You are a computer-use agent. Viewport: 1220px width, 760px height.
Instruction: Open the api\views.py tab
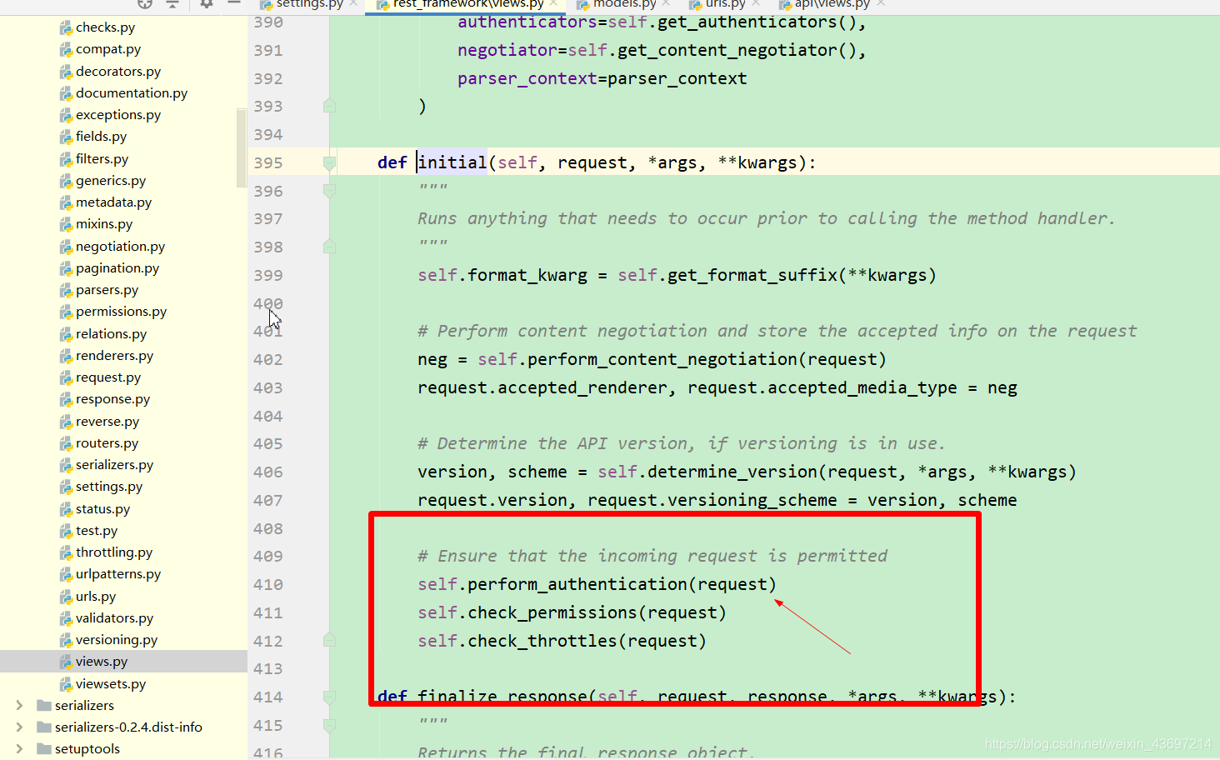click(x=832, y=4)
